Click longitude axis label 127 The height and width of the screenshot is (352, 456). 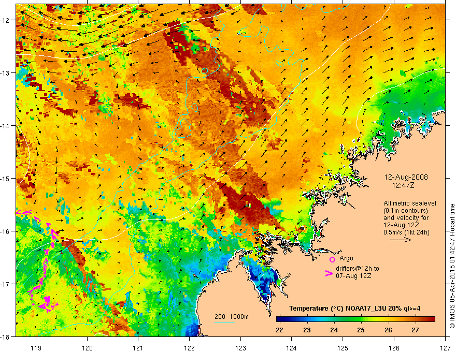(445, 348)
